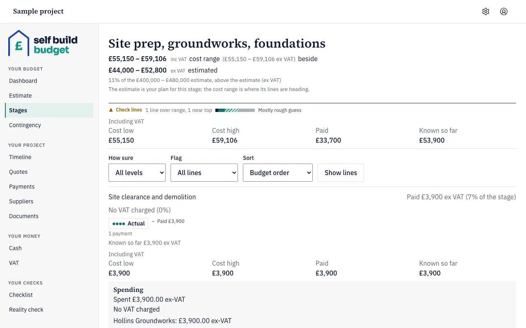526x328 pixels.
Task: Click the Self Build Budget logo
Action: coord(43,43)
